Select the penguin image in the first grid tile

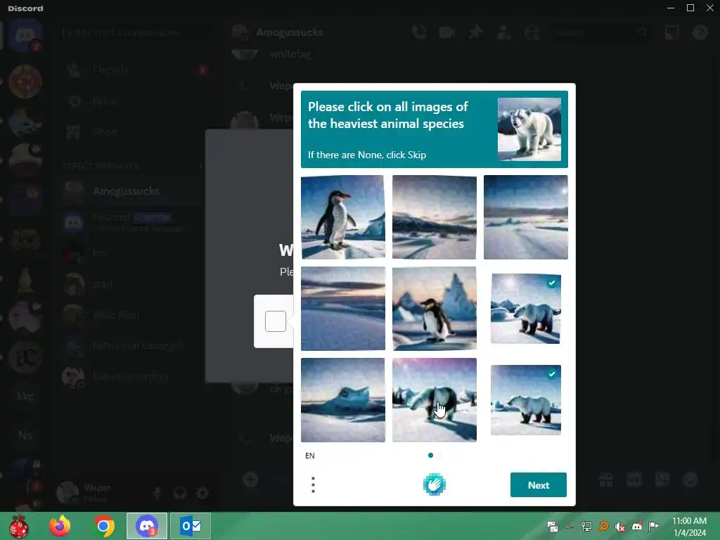[343, 217]
